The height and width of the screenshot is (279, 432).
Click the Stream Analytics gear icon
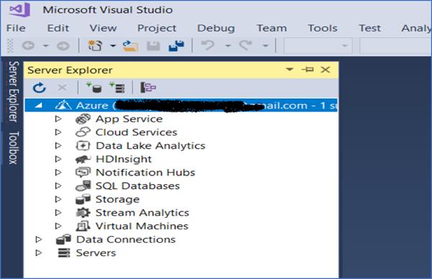pyautogui.click(x=83, y=212)
